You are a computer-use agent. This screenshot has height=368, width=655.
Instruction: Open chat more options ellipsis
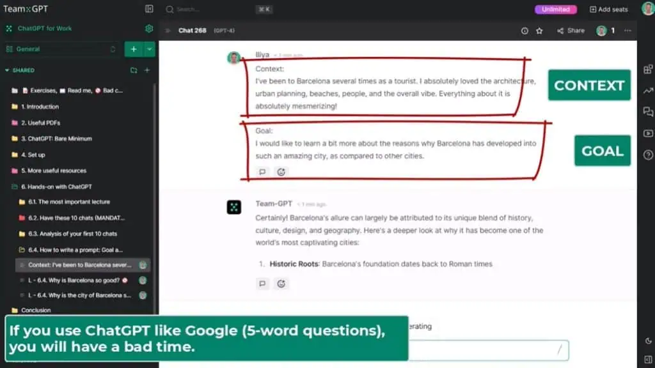627,31
